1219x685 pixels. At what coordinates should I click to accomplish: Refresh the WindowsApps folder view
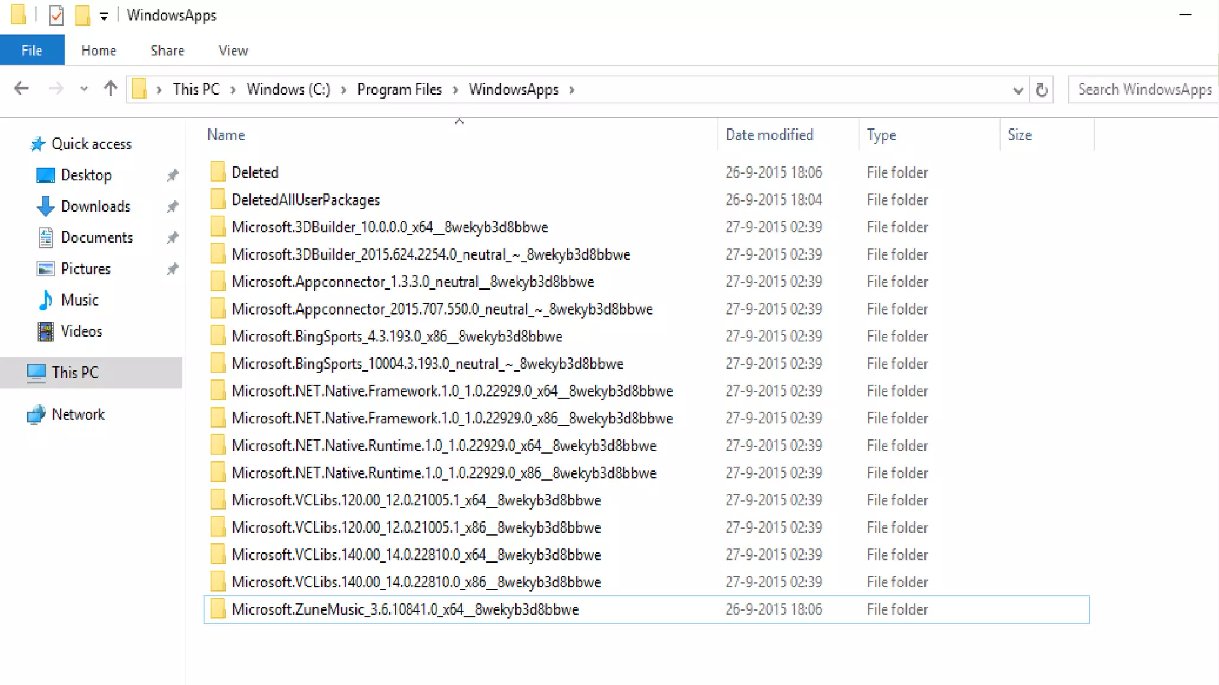point(1042,90)
